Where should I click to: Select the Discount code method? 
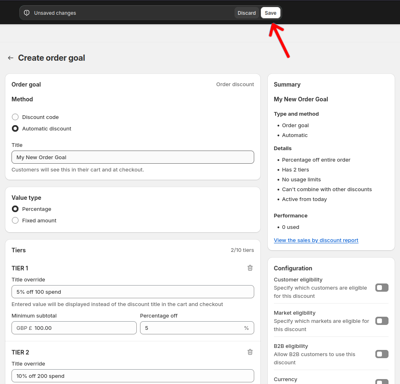15,117
